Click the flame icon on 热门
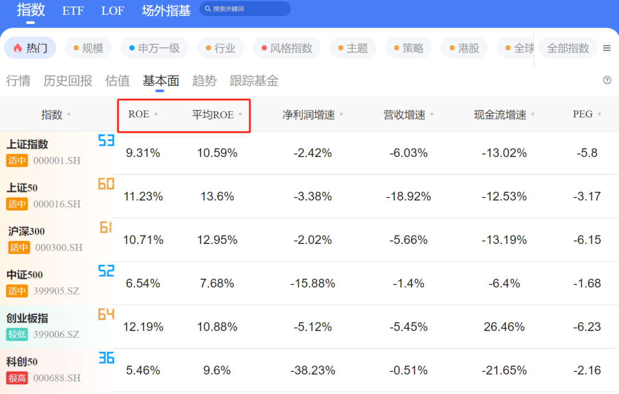 tap(18, 48)
